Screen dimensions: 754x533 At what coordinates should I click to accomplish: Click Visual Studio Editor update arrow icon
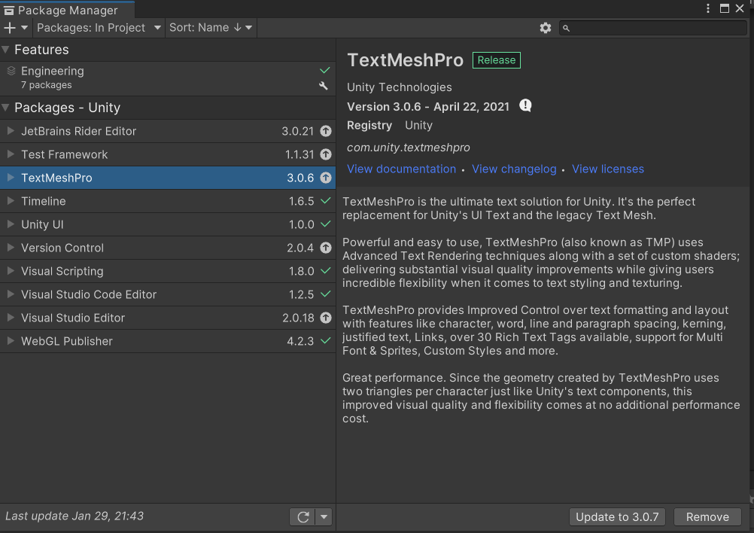pyautogui.click(x=326, y=318)
